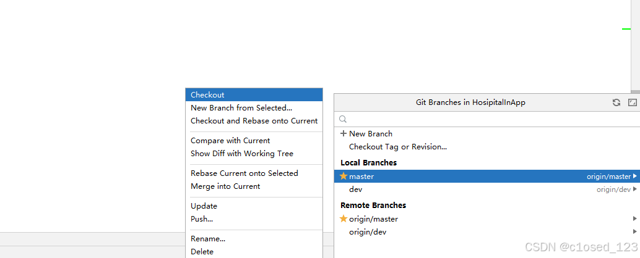
Task: Select Rename... in the branch menu
Action: coord(254,238)
